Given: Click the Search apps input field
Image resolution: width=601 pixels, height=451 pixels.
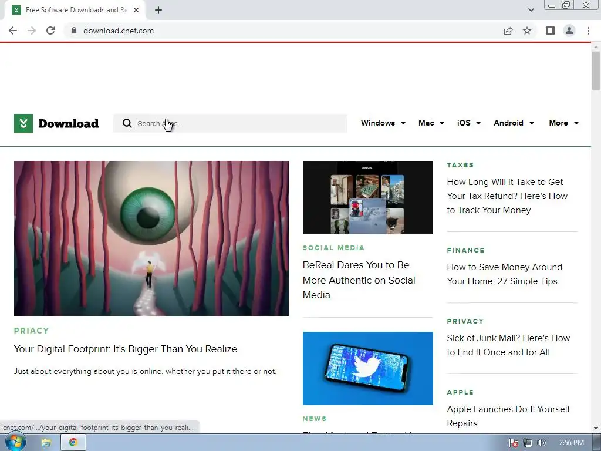Looking at the screenshot, I should [x=230, y=123].
